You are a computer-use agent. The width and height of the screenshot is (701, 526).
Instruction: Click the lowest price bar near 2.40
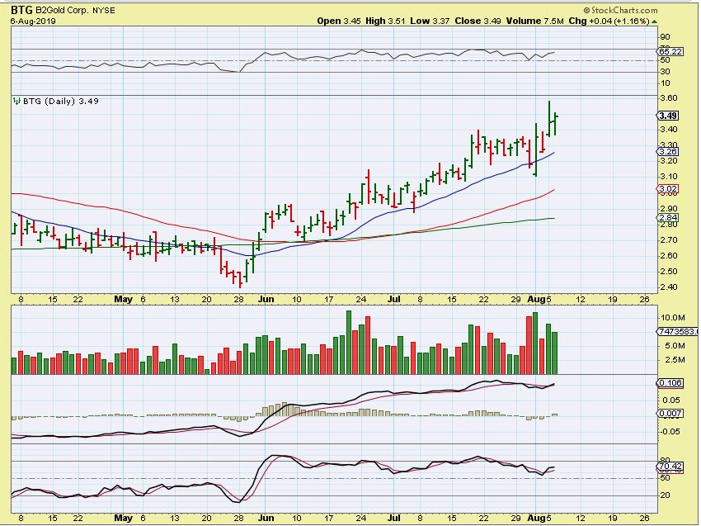(x=241, y=280)
